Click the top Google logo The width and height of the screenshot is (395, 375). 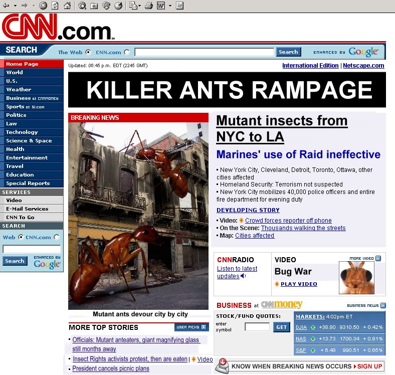tap(363, 52)
